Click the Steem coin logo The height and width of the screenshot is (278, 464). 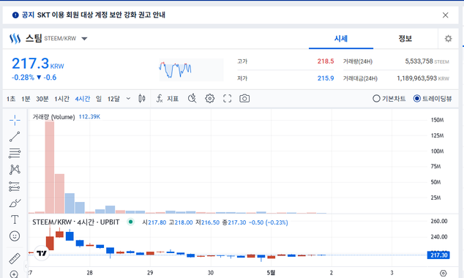pos(15,39)
